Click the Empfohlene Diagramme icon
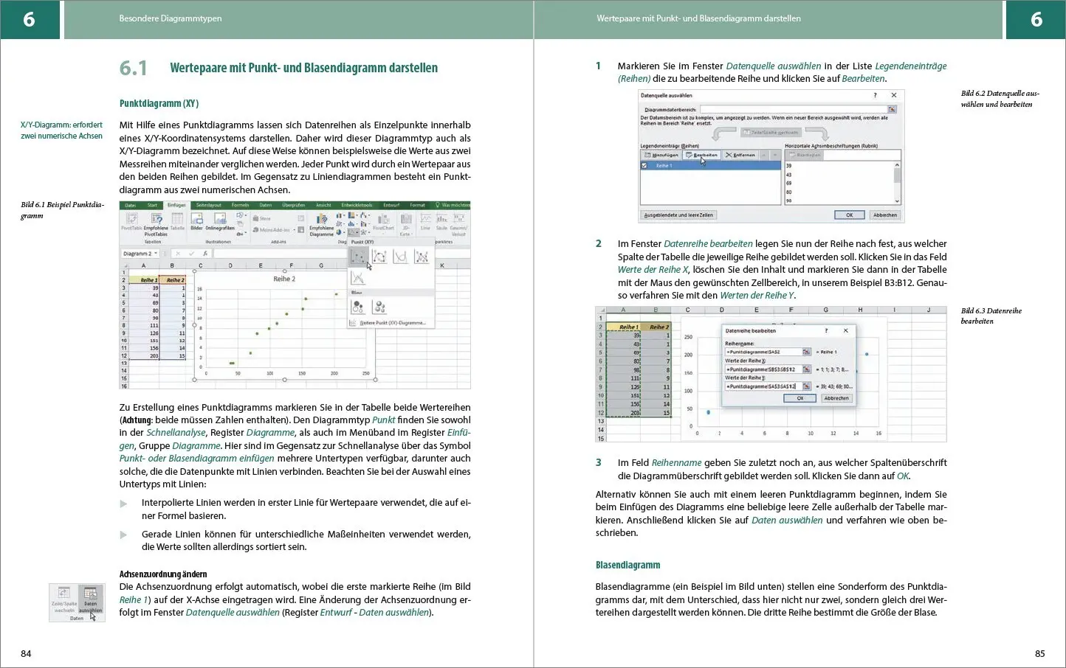 click(x=321, y=219)
